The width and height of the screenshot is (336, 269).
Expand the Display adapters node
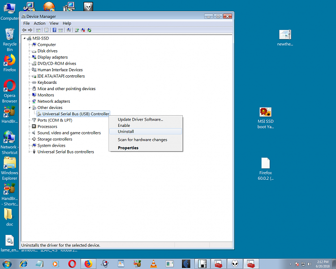30,57
